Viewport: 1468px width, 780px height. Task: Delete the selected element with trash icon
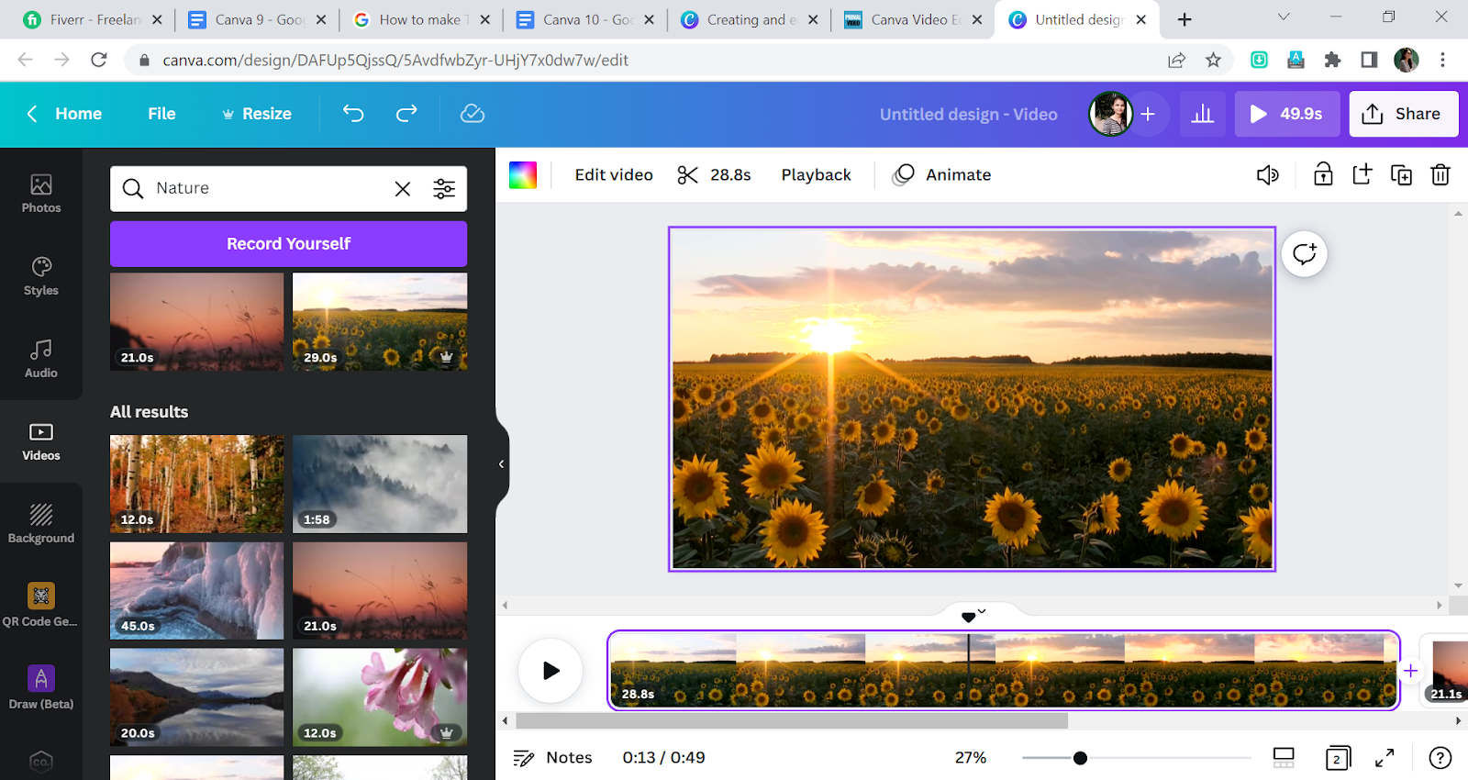click(x=1440, y=174)
